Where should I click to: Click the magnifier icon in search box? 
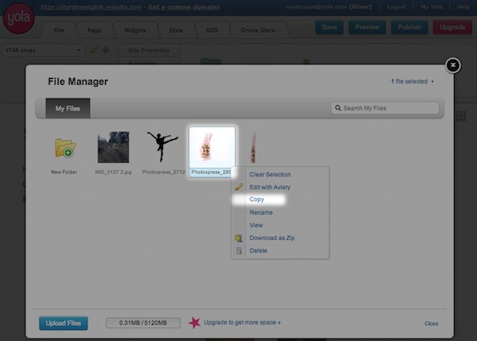(x=338, y=108)
